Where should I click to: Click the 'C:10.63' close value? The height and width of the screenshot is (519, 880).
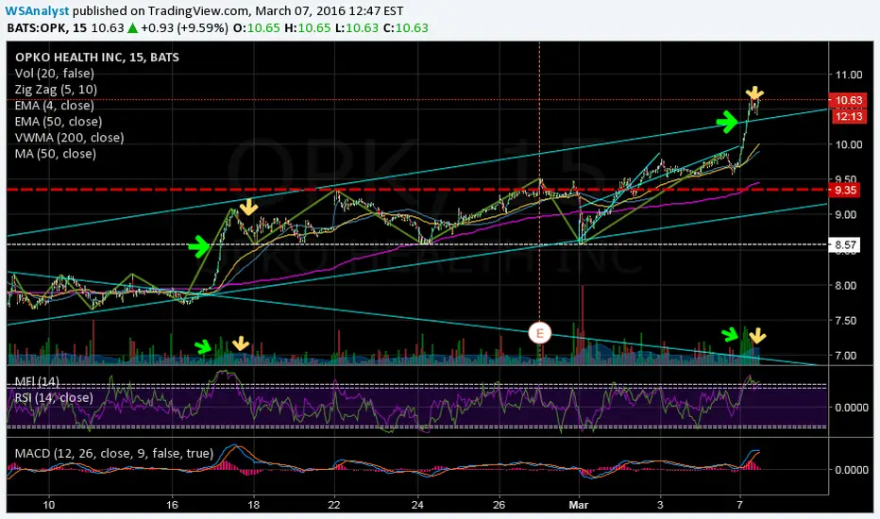406,28
